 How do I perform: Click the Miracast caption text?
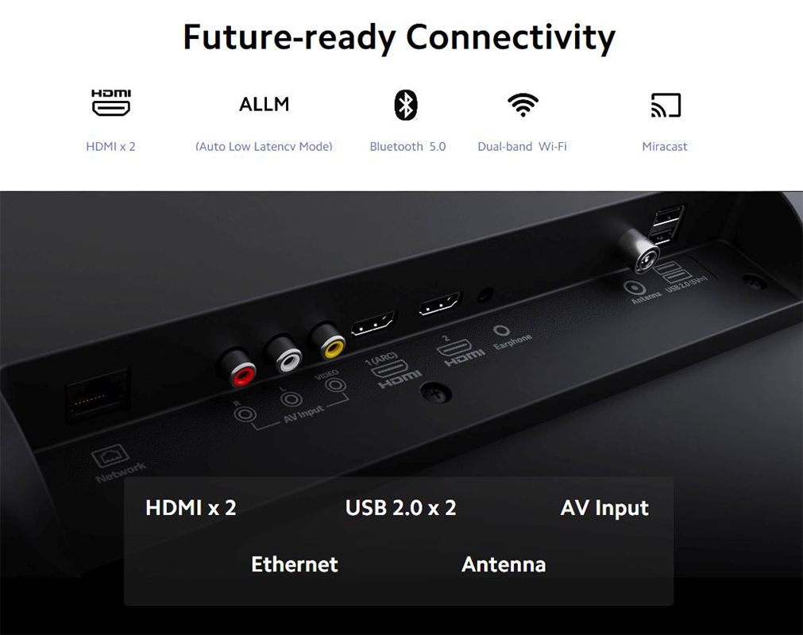coord(665,146)
